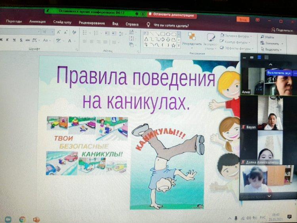Expand the bullets list dropdown arrow
297x223 pixels.
tap(90, 33)
